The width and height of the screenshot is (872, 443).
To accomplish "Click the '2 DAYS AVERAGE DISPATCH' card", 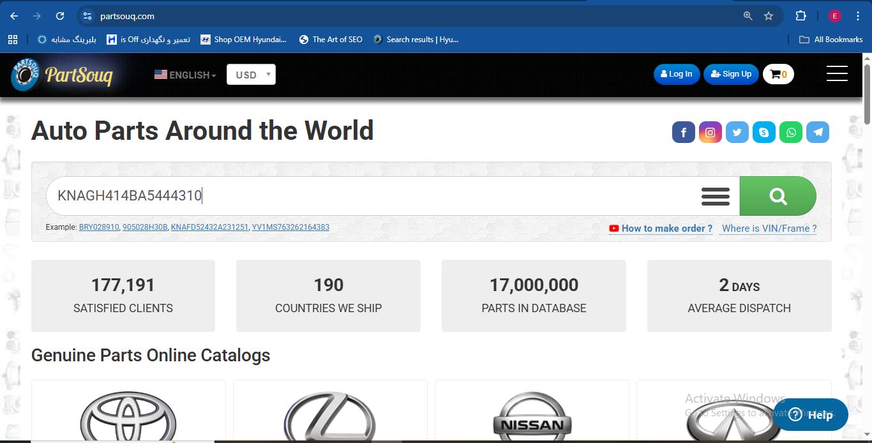I will coord(739,296).
